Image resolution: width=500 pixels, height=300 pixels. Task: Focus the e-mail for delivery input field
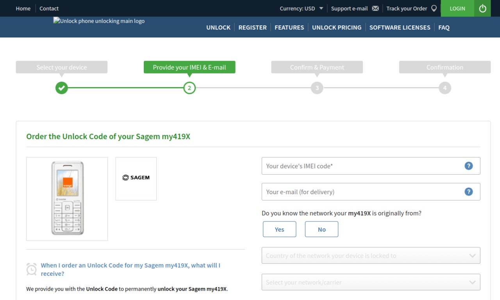(371, 192)
